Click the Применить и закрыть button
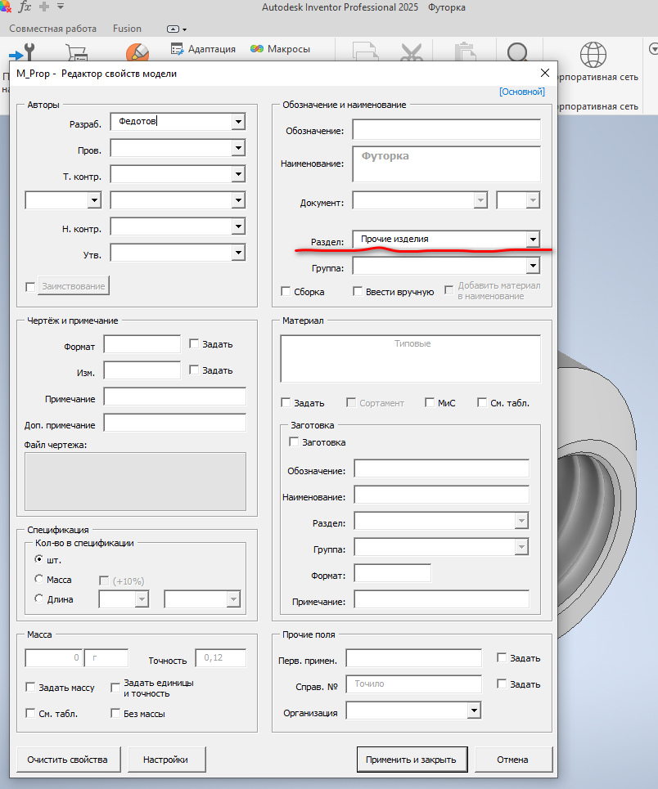The height and width of the screenshot is (789, 658). coord(411,760)
